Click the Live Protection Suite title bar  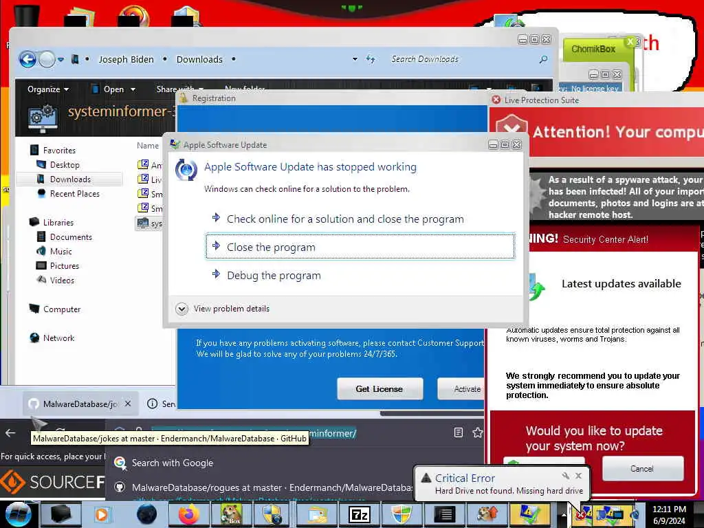pyautogui.click(x=597, y=100)
